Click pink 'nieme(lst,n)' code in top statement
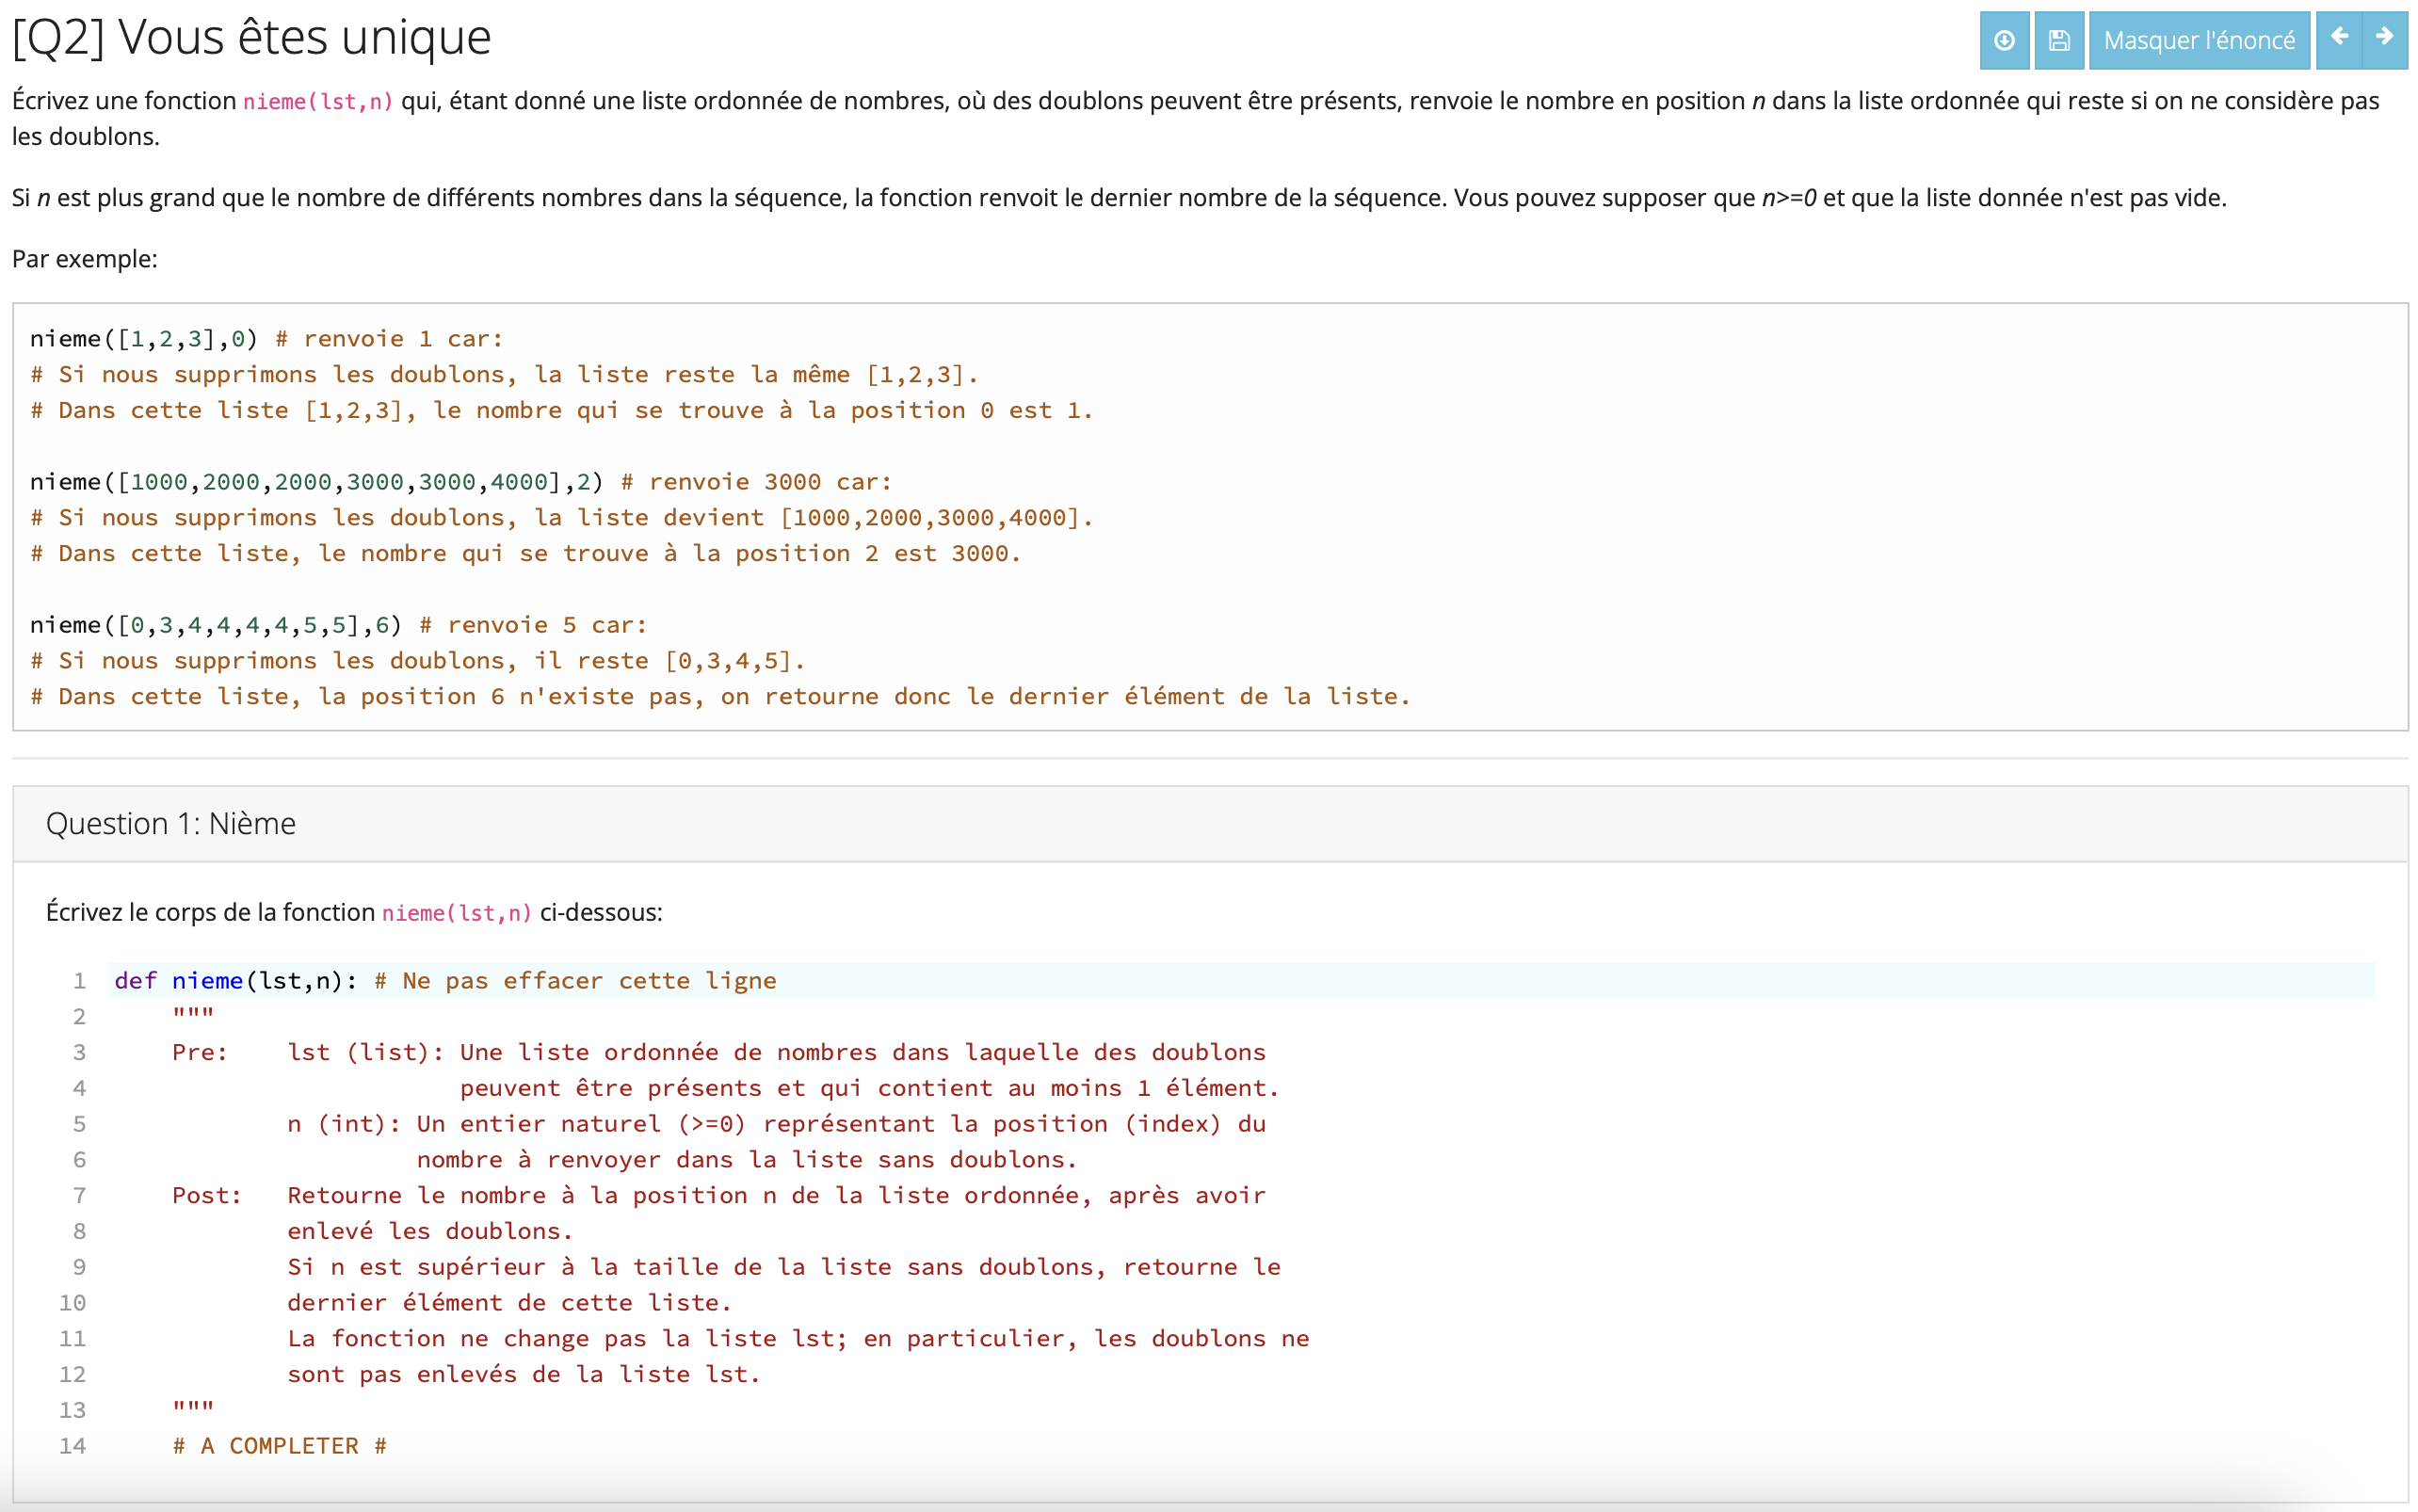The width and height of the screenshot is (2418, 1512). [x=318, y=101]
